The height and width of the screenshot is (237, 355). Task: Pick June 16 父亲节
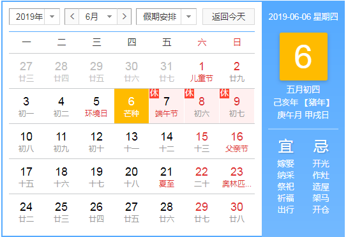pos(237,141)
